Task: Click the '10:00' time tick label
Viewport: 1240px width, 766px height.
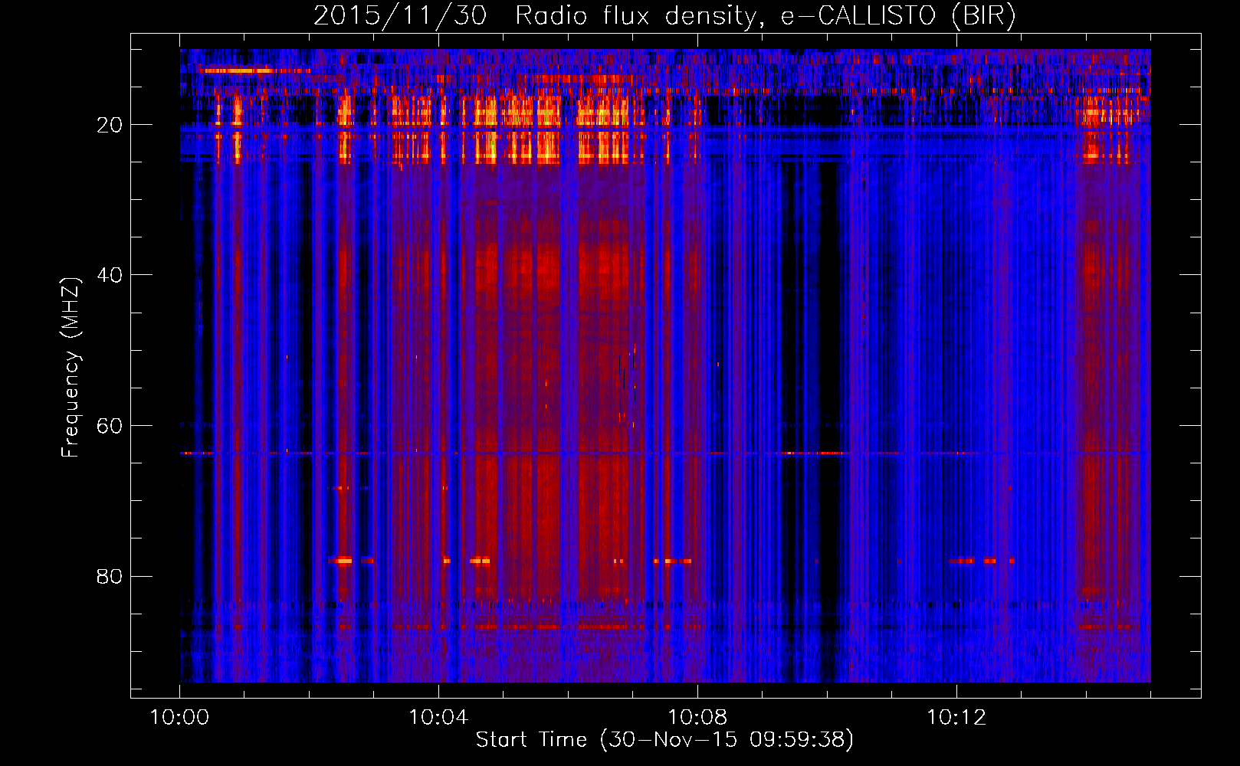Action: tap(179, 718)
